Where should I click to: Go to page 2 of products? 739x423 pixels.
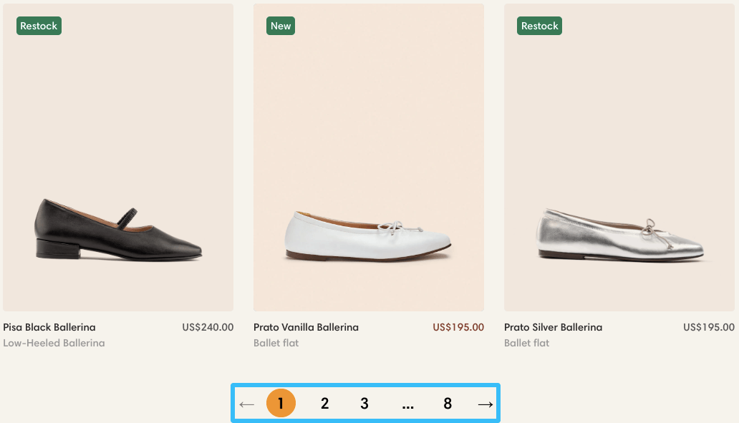324,403
